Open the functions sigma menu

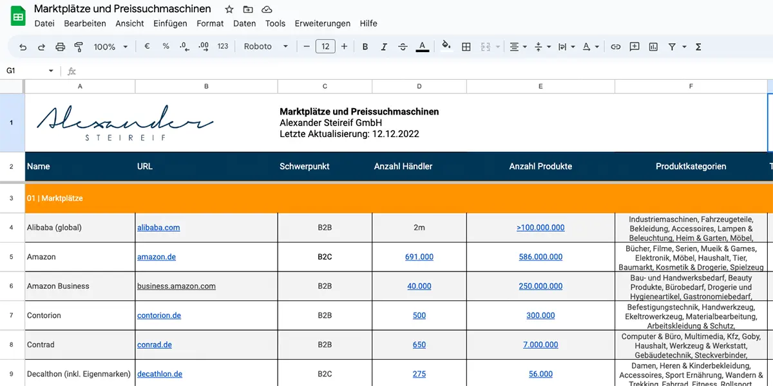698,46
